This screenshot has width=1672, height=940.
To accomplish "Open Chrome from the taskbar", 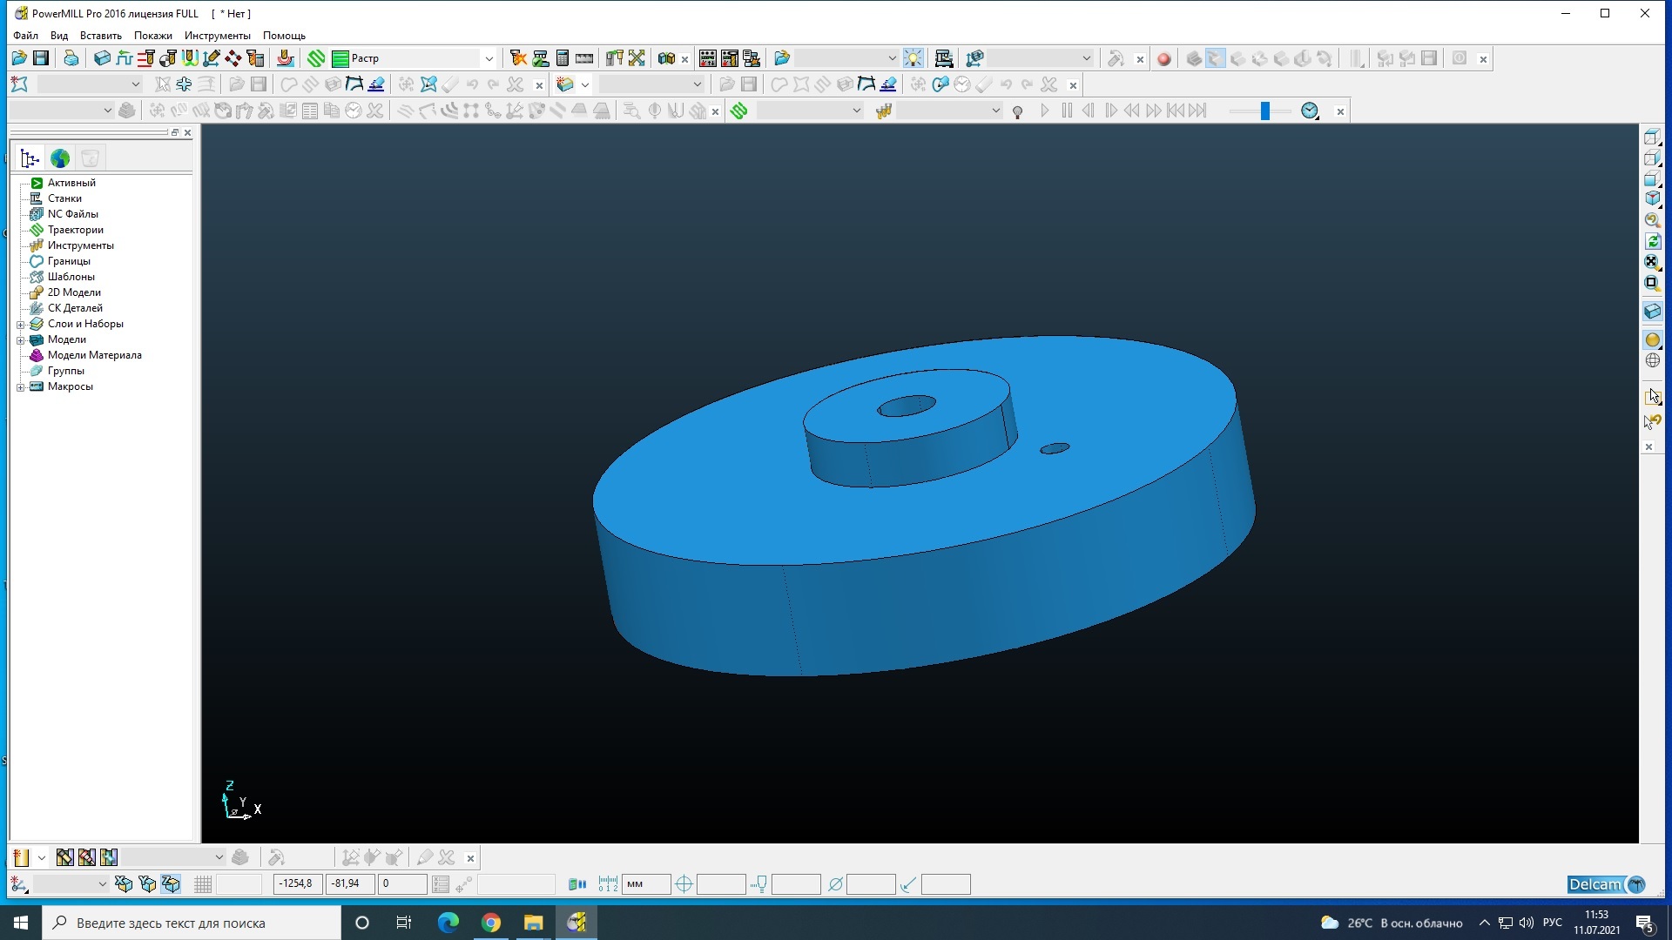I will tap(491, 923).
